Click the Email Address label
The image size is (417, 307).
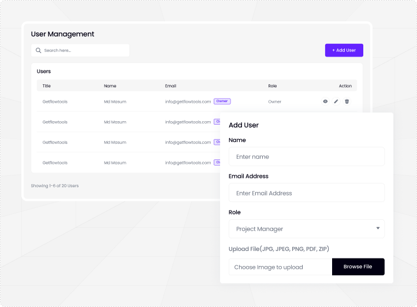[x=248, y=176]
